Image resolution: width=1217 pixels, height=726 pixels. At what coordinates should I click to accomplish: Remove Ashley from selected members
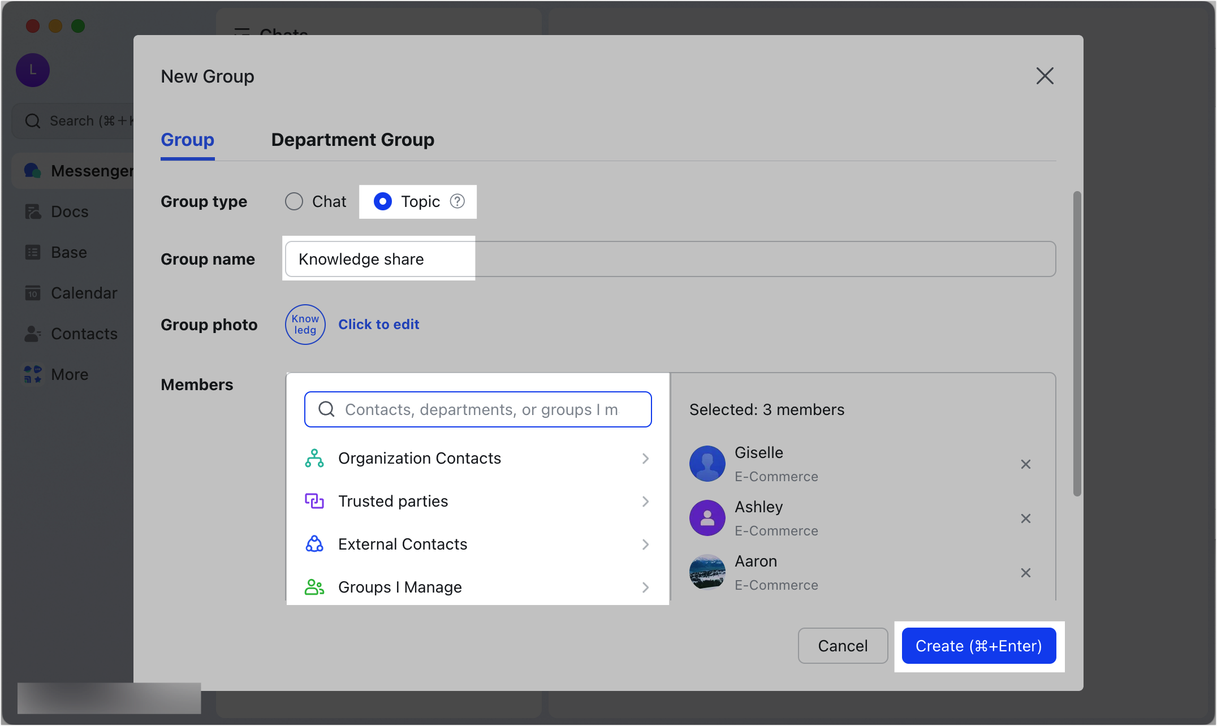click(x=1026, y=518)
